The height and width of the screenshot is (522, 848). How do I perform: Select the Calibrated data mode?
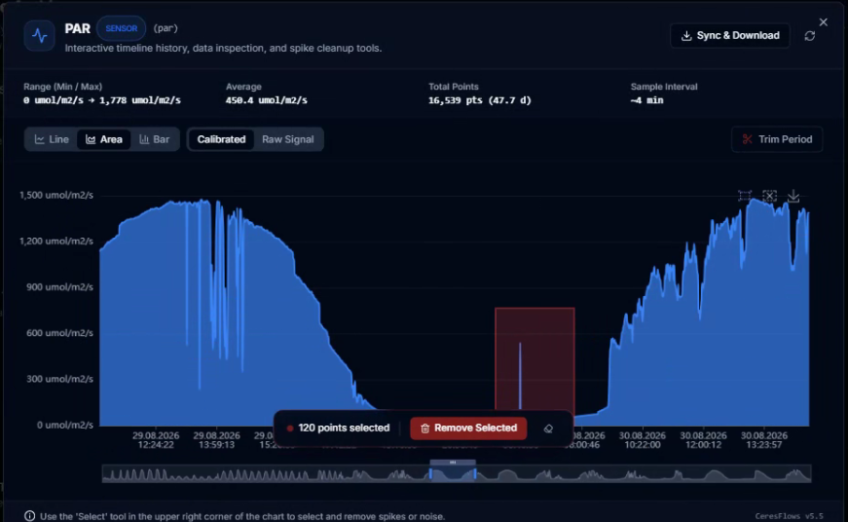pos(221,139)
